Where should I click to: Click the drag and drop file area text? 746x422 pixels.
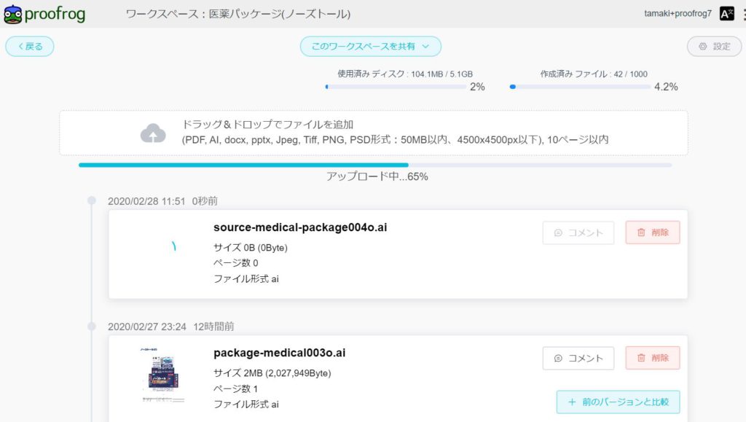point(395,132)
